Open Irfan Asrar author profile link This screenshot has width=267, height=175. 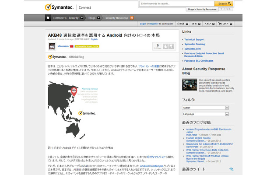point(63,46)
